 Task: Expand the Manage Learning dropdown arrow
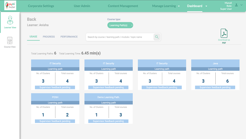pyautogui.click(x=179, y=6)
